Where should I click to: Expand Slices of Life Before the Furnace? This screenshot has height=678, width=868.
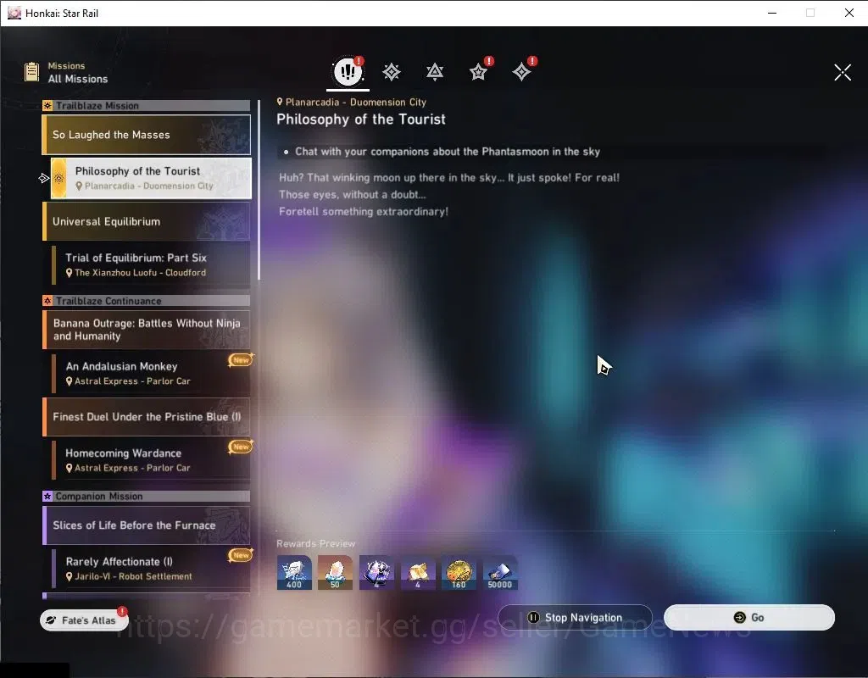pyautogui.click(x=146, y=525)
